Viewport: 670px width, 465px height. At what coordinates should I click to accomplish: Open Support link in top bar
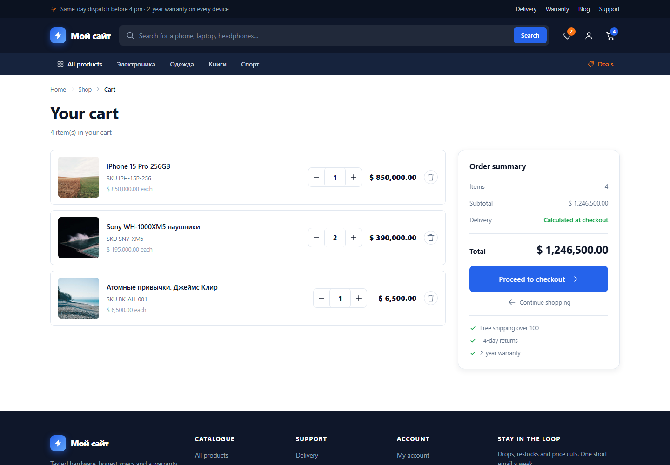(x=609, y=9)
